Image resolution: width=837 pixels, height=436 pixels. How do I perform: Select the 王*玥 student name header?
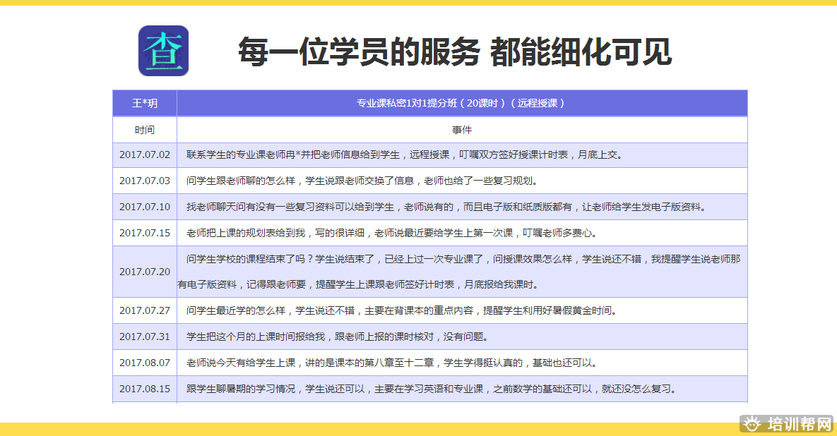[145, 103]
